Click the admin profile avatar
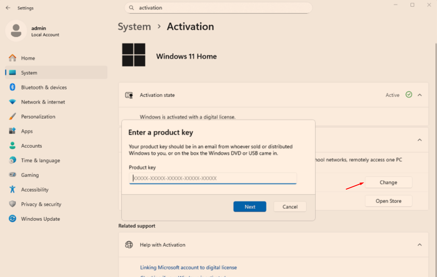437x277 pixels. (x=16, y=31)
